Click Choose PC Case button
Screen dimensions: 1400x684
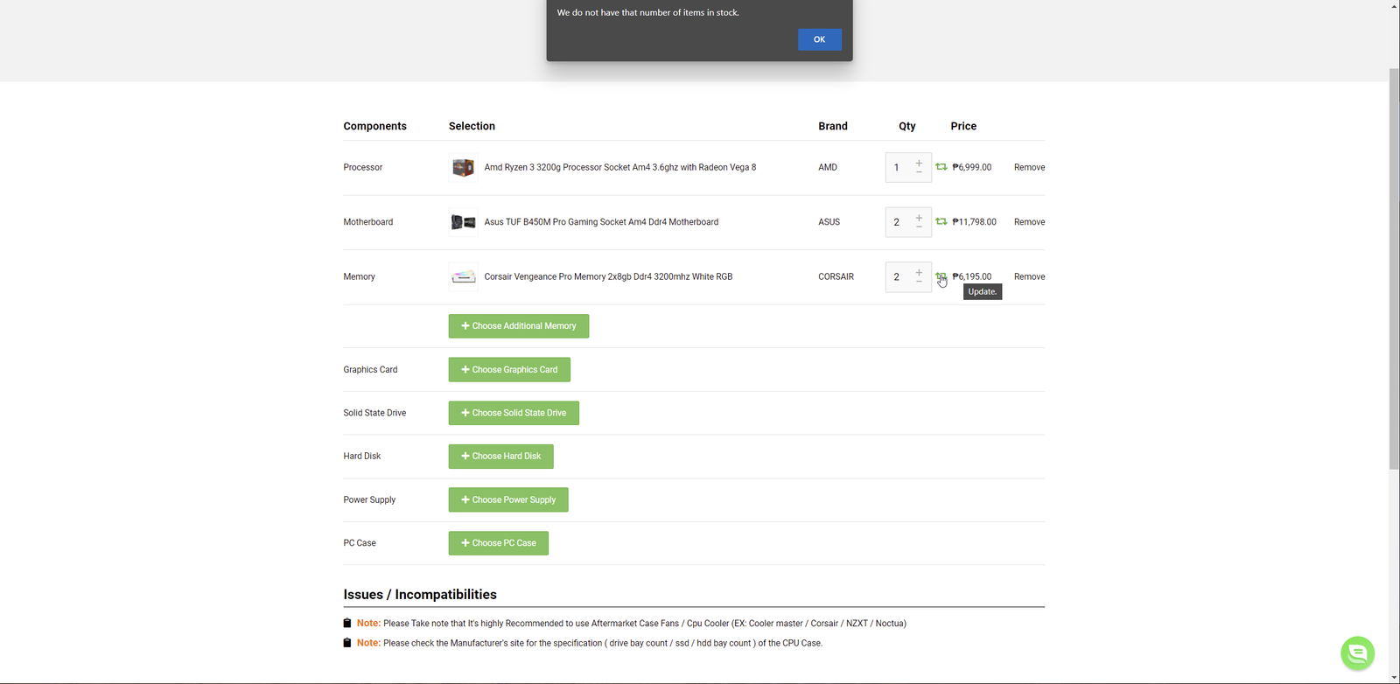point(499,543)
